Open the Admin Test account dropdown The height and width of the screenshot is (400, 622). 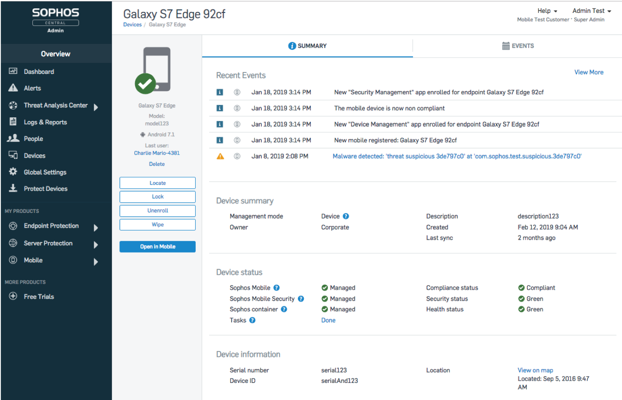[x=591, y=11]
